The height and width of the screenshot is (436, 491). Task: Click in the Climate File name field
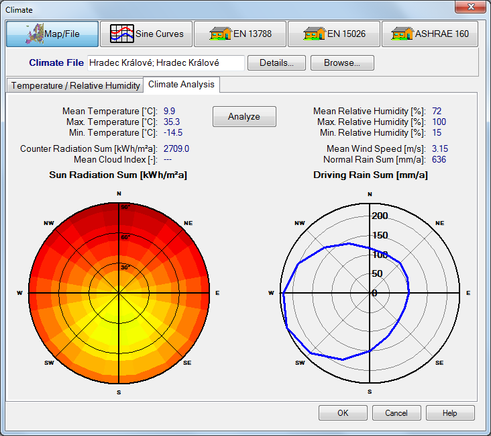(166, 63)
